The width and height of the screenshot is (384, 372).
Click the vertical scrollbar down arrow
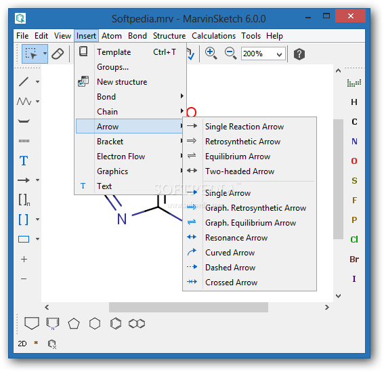pos(338,296)
